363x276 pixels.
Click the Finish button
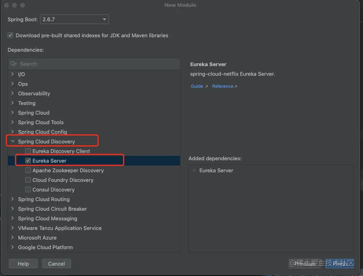[x=340, y=264]
